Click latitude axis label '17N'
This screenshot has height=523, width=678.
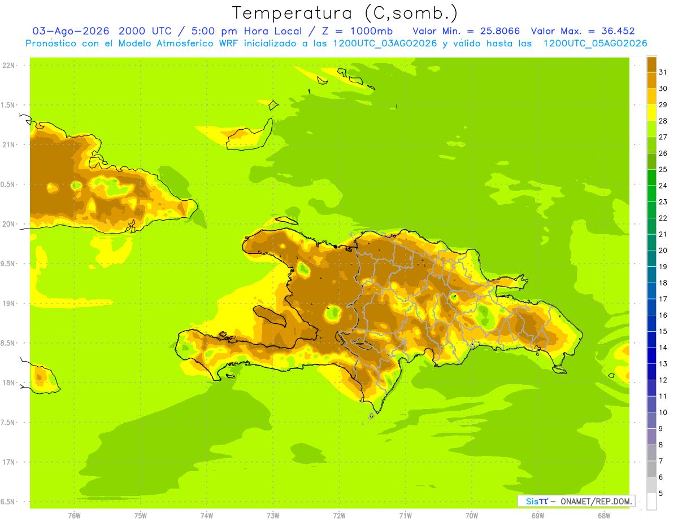(x=9, y=462)
